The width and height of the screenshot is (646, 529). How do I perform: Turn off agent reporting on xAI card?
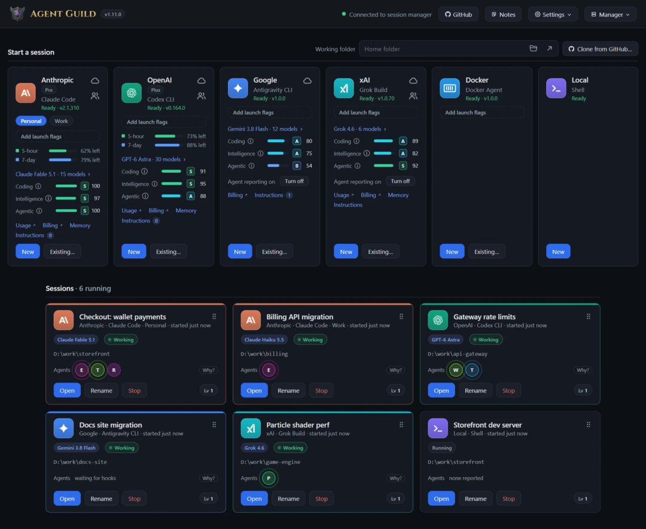(400, 181)
